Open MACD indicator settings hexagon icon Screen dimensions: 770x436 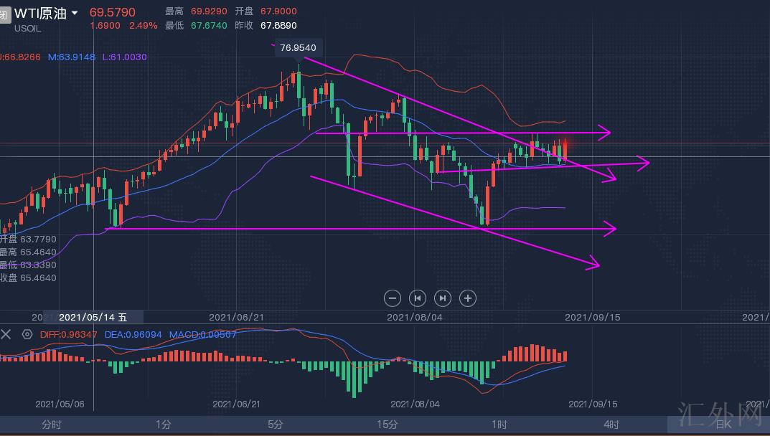pyautogui.click(x=27, y=334)
